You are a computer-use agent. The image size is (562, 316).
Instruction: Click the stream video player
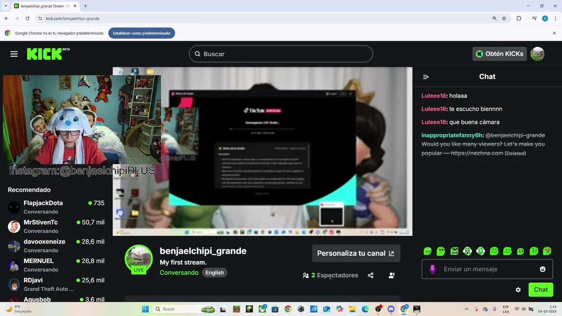263,151
